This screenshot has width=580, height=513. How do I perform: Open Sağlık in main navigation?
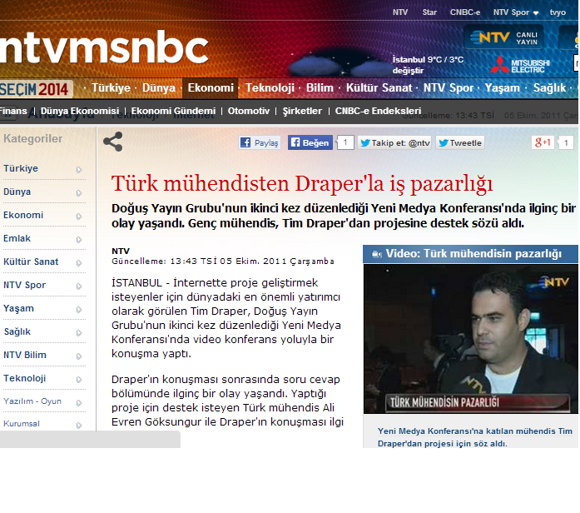549,88
